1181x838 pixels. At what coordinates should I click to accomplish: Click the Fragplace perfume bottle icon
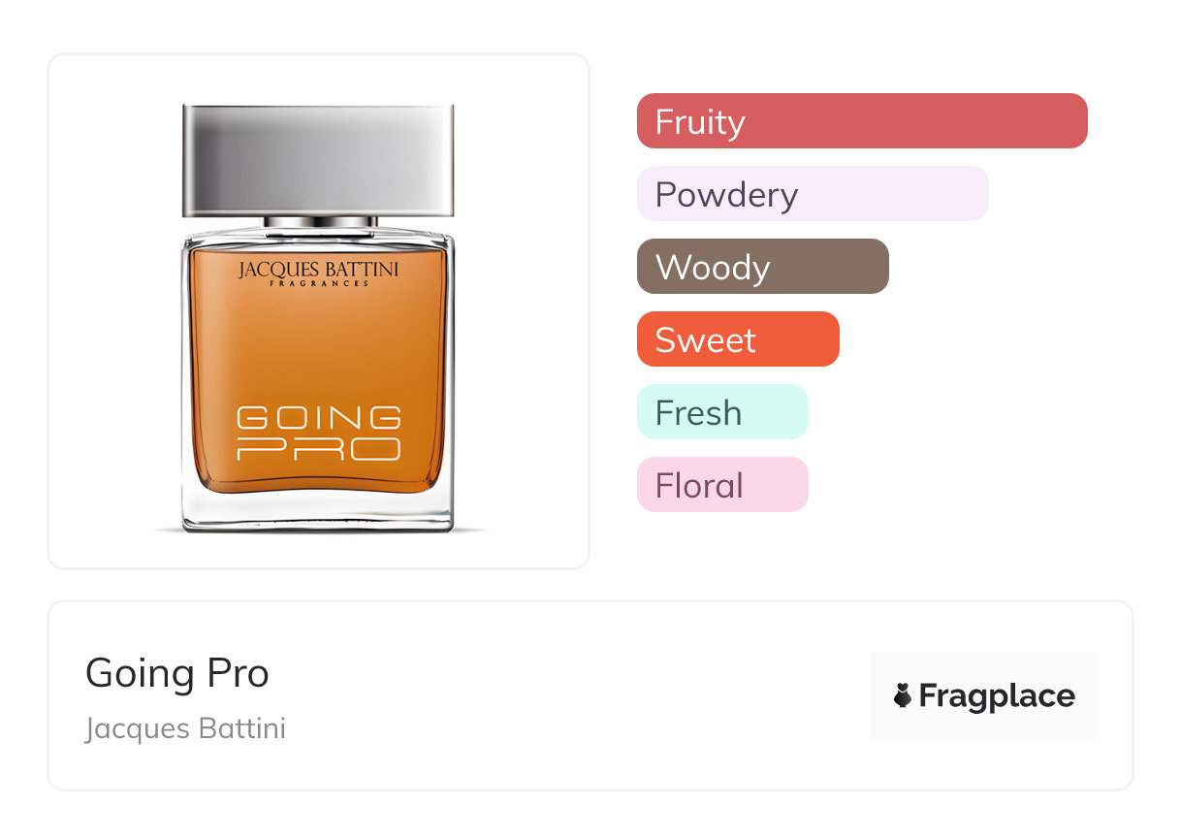click(903, 695)
